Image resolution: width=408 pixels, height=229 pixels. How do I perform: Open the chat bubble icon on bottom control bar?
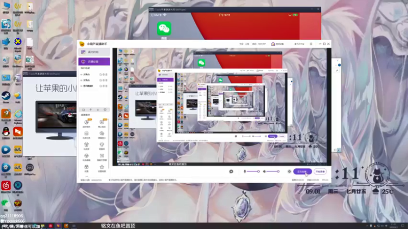click(231, 171)
